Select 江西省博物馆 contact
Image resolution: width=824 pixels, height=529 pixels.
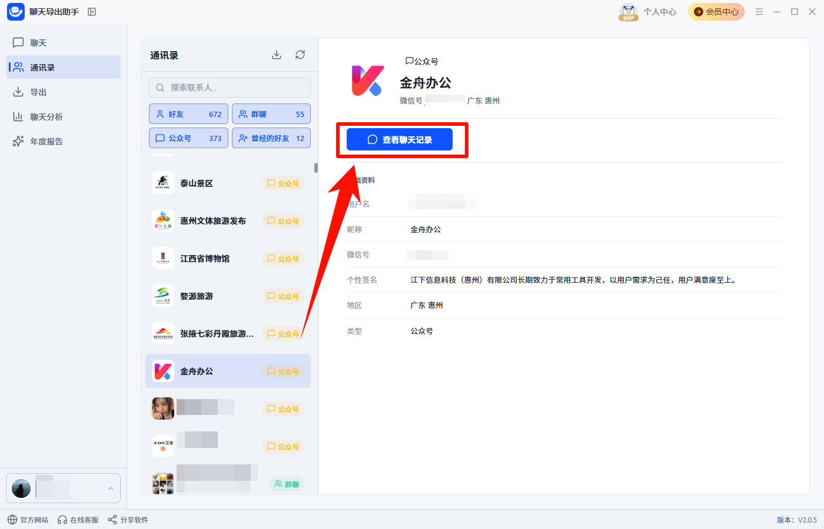pyautogui.click(x=228, y=259)
